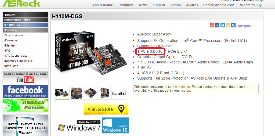The image size is (275, 136).
Task: Share page via Twitter icon
Action: coord(223,25)
